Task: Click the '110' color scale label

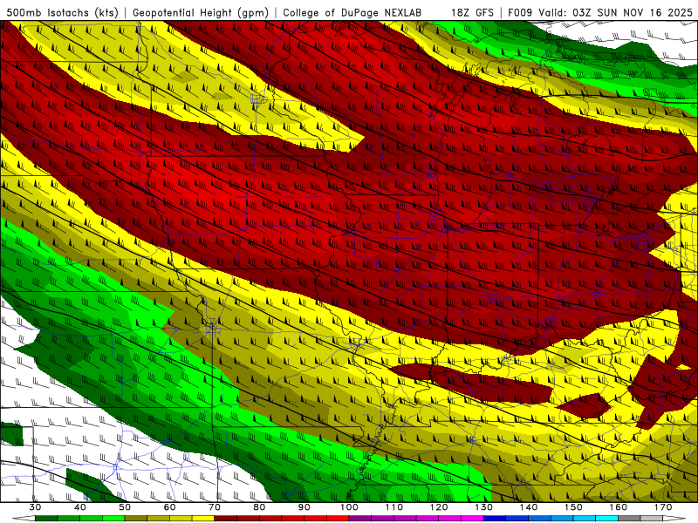Action: (394, 507)
